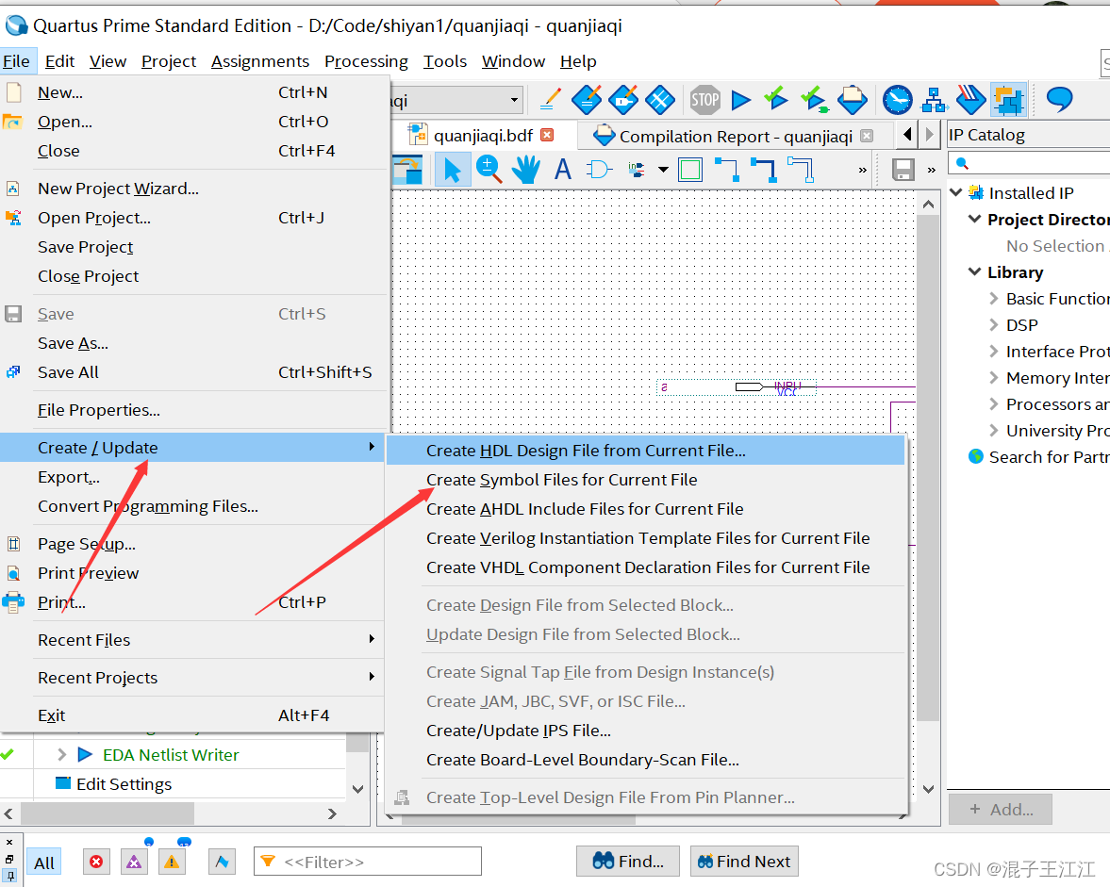Image resolution: width=1110 pixels, height=887 pixels.
Task: Select the arrow Selection tool
Action: [x=453, y=170]
